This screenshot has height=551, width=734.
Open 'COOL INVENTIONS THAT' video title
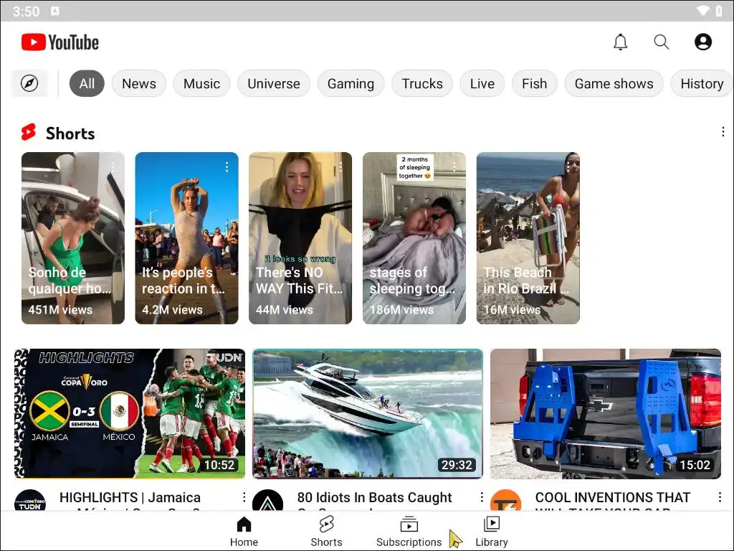(x=613, y=498)
